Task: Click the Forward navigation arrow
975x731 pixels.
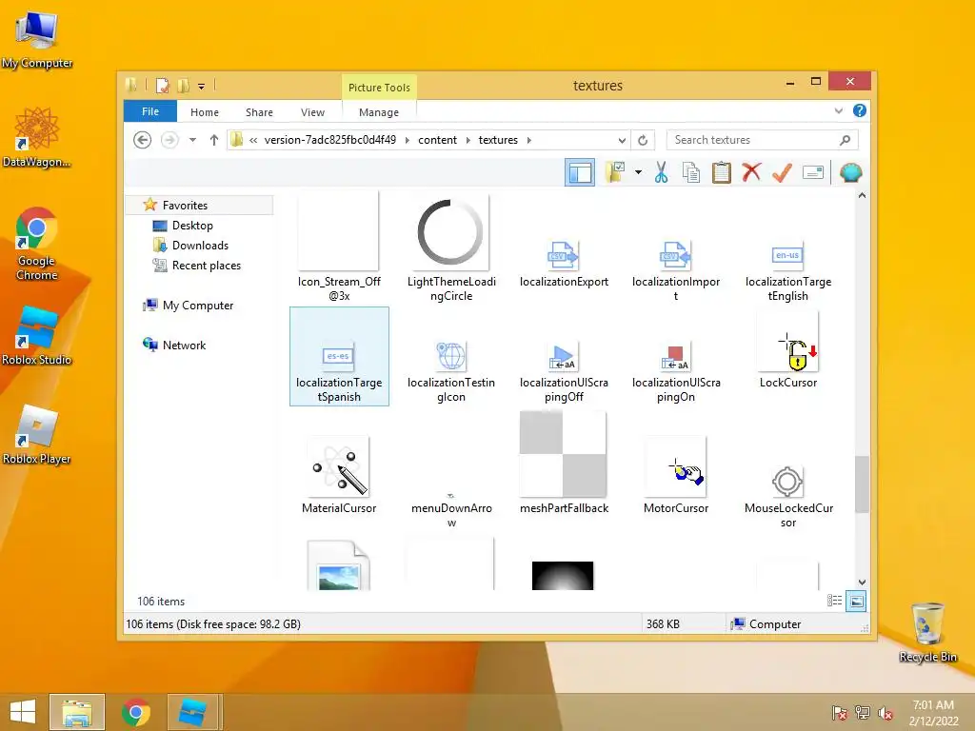Action: 169,140
